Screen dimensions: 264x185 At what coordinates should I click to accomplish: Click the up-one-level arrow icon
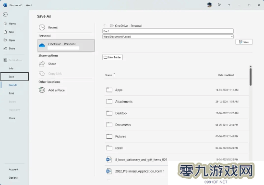coord(105,26)
